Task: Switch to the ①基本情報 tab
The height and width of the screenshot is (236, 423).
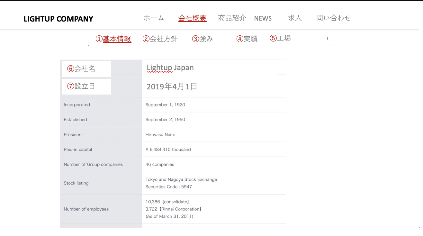Action: pyautogui.click(x=113, y=39)
